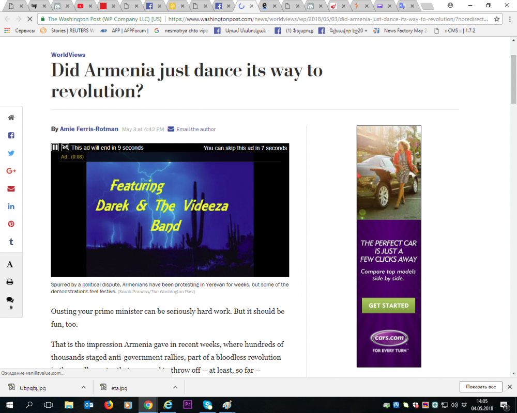
Task: Open the :: CMS :: | 1.7.2 bookmark
Action: tap(454, 30)
